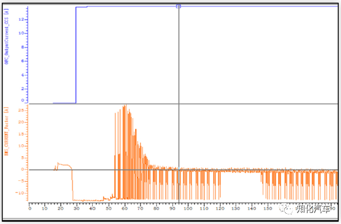Click the 100 tick on time axis

tap(188, 208)
